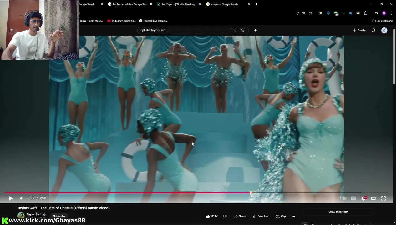Close the LoL Esports tab
This screenshot has width=396, height=225.
tap(200, 4)
